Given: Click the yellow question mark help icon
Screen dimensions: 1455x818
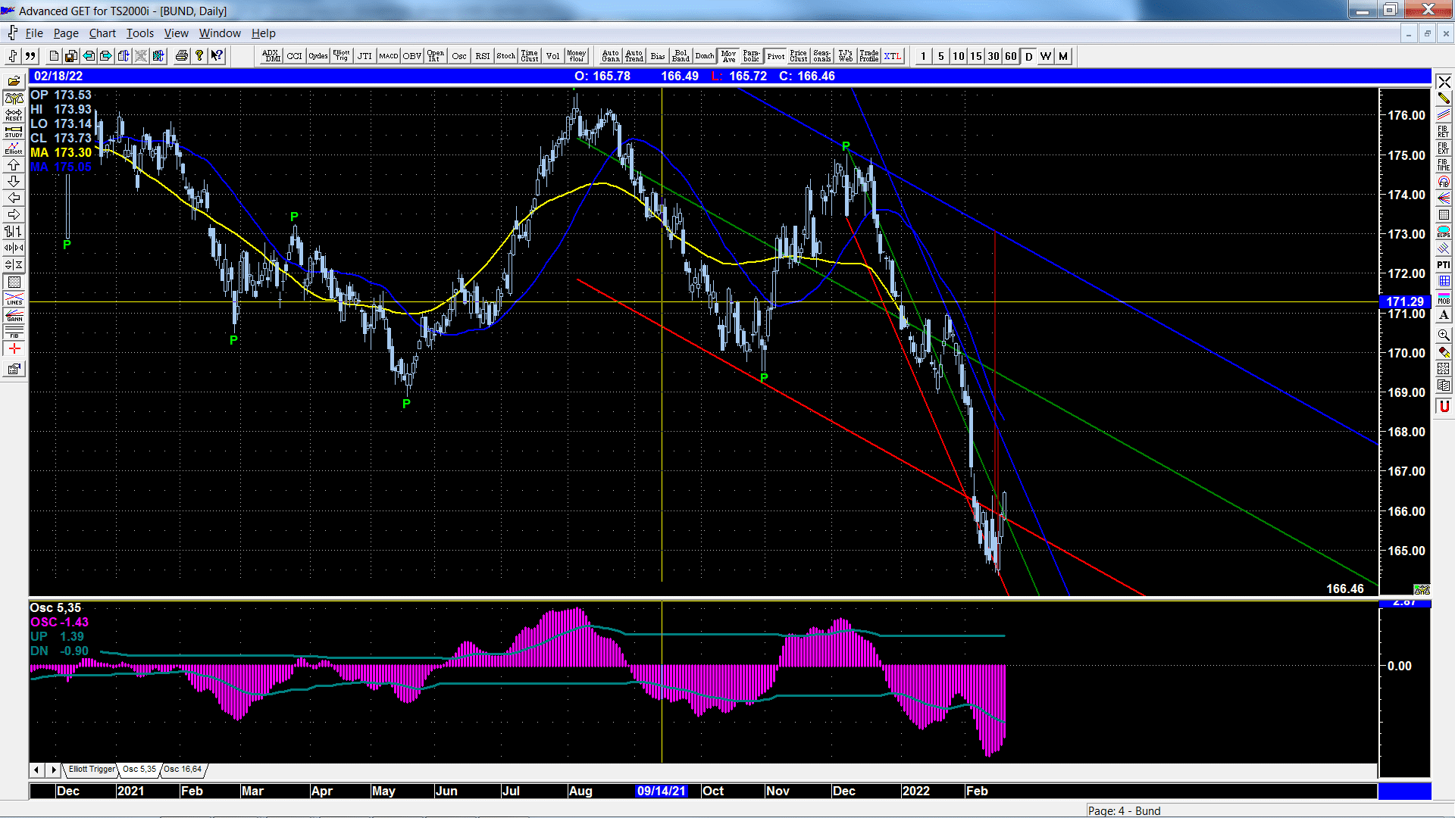Looking at the screenshot, I should 199,56.
